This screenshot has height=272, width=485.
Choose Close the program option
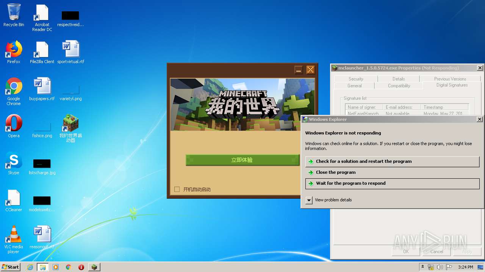click(x=392, y=172)
